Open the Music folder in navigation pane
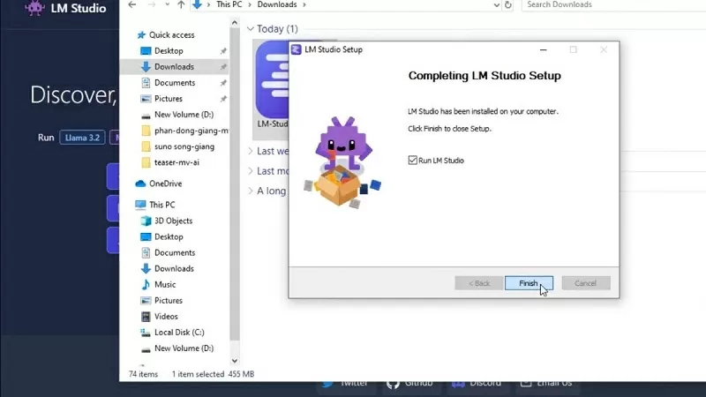The image size is (706, 397). [164, 284]
